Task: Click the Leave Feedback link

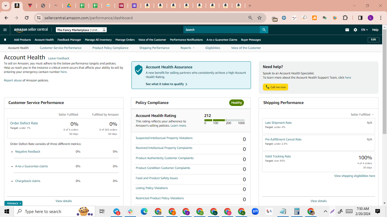Action: point(59,58)
